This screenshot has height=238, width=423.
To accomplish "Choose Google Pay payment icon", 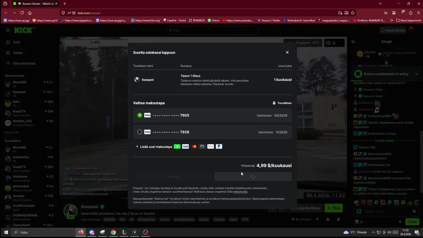I will pos(211,146).
